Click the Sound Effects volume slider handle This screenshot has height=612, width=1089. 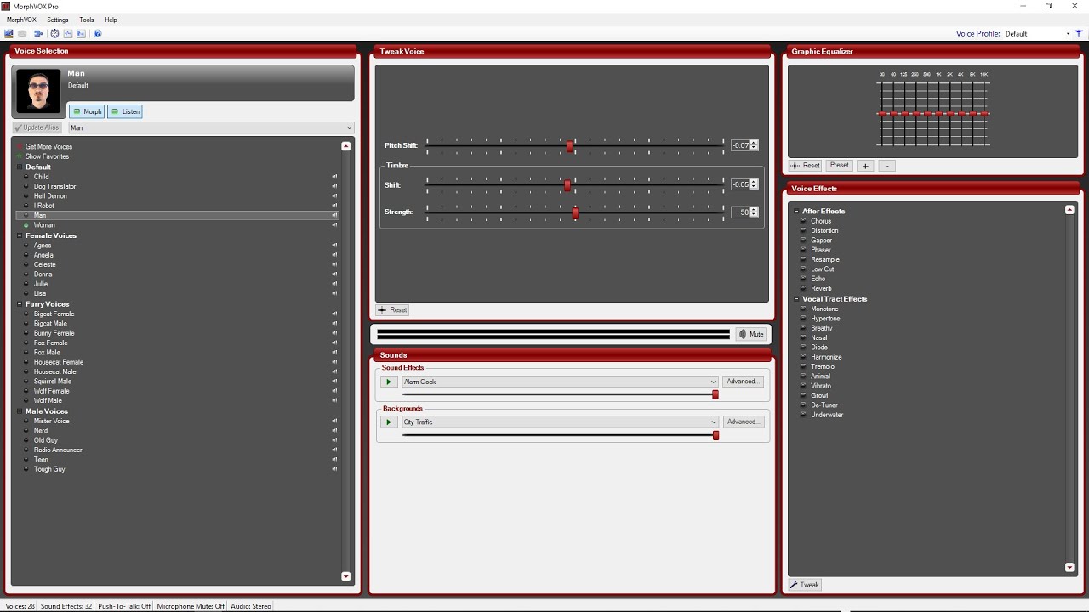(716, 394)
